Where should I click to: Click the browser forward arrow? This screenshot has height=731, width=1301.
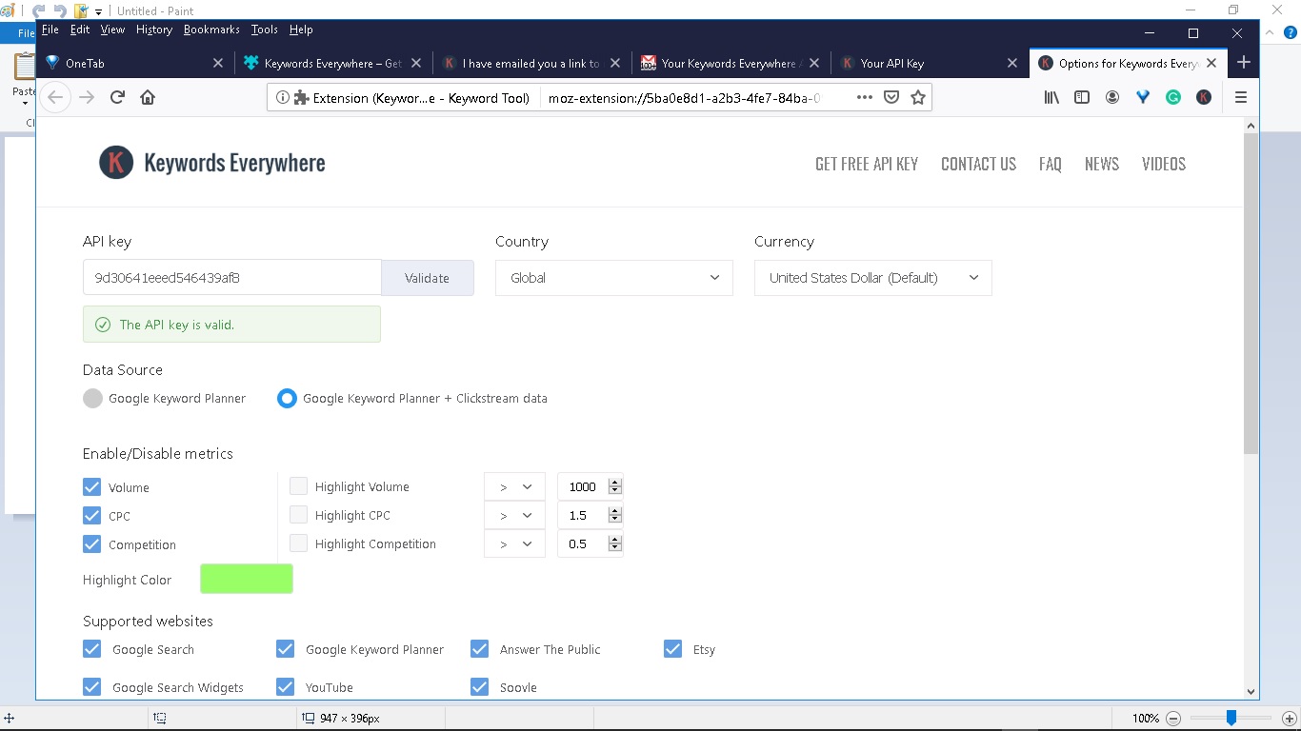pos(87,97)
